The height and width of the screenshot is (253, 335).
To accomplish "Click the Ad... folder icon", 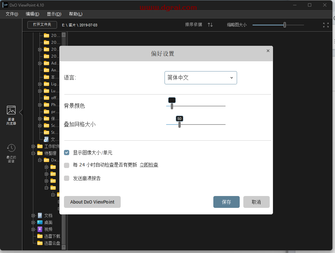I will pos(46,63).
